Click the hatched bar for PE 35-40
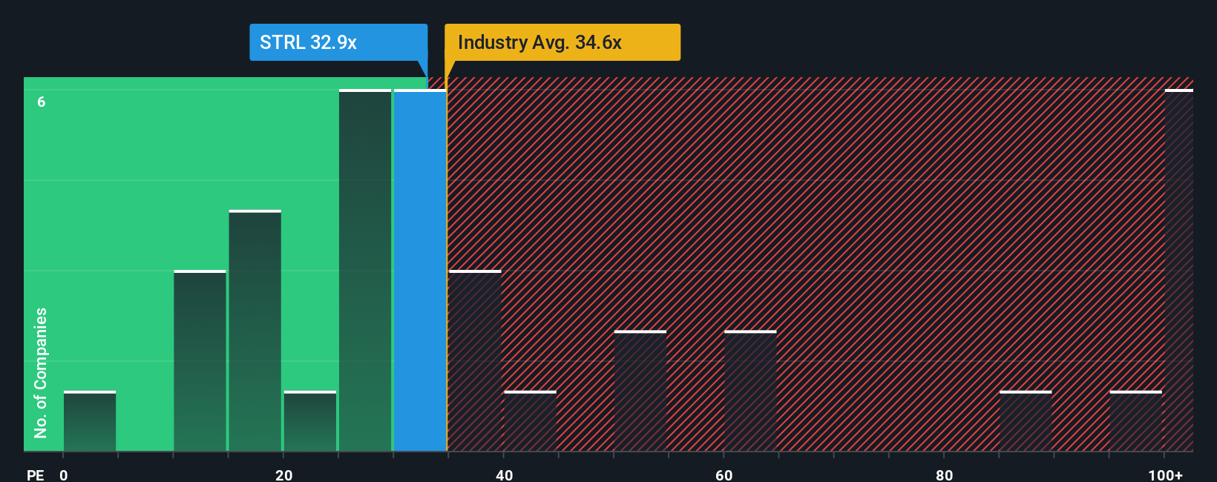1217x482 pixels. coord(475,361)
